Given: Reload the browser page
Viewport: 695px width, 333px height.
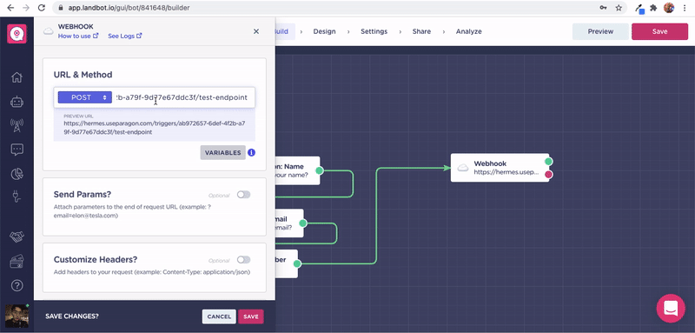Looking at the screenshot, I should click(41, 8).
